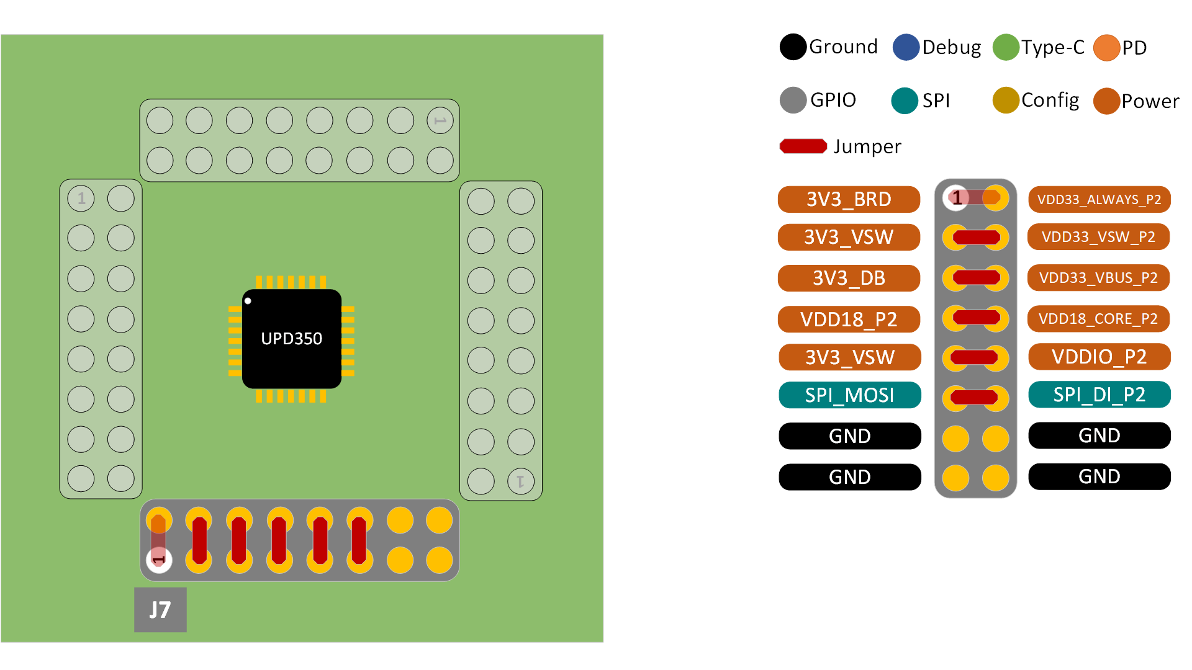Click the PD legend color circle
This screenshot has height=670, width=1192.
[x=1108, y=47]
